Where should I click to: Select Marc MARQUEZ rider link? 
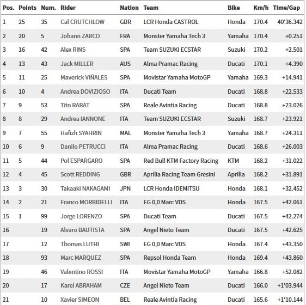click(x=81, y=258)
